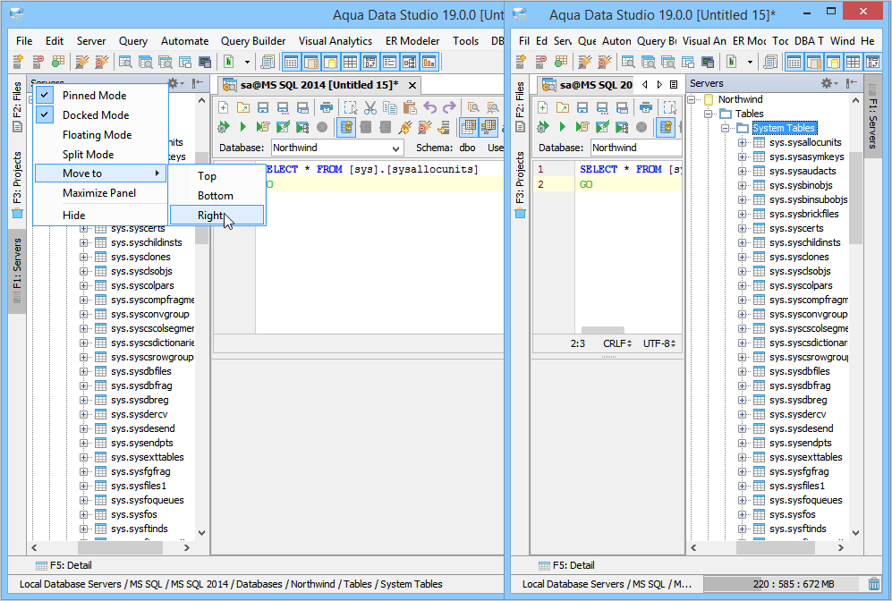Close the sa@MS SQL 2014 [Untitled 15] tab
892x601 pixels.
[412, 85]
